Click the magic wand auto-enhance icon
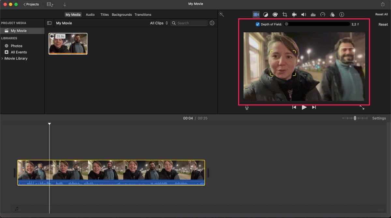This screenshot has height=218, width=391. (222, 14)
